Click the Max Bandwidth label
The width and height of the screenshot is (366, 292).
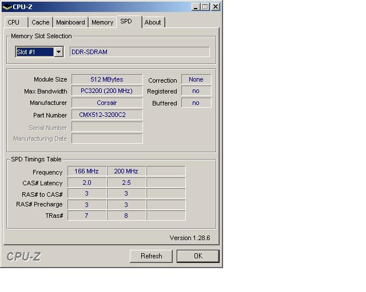46,91
